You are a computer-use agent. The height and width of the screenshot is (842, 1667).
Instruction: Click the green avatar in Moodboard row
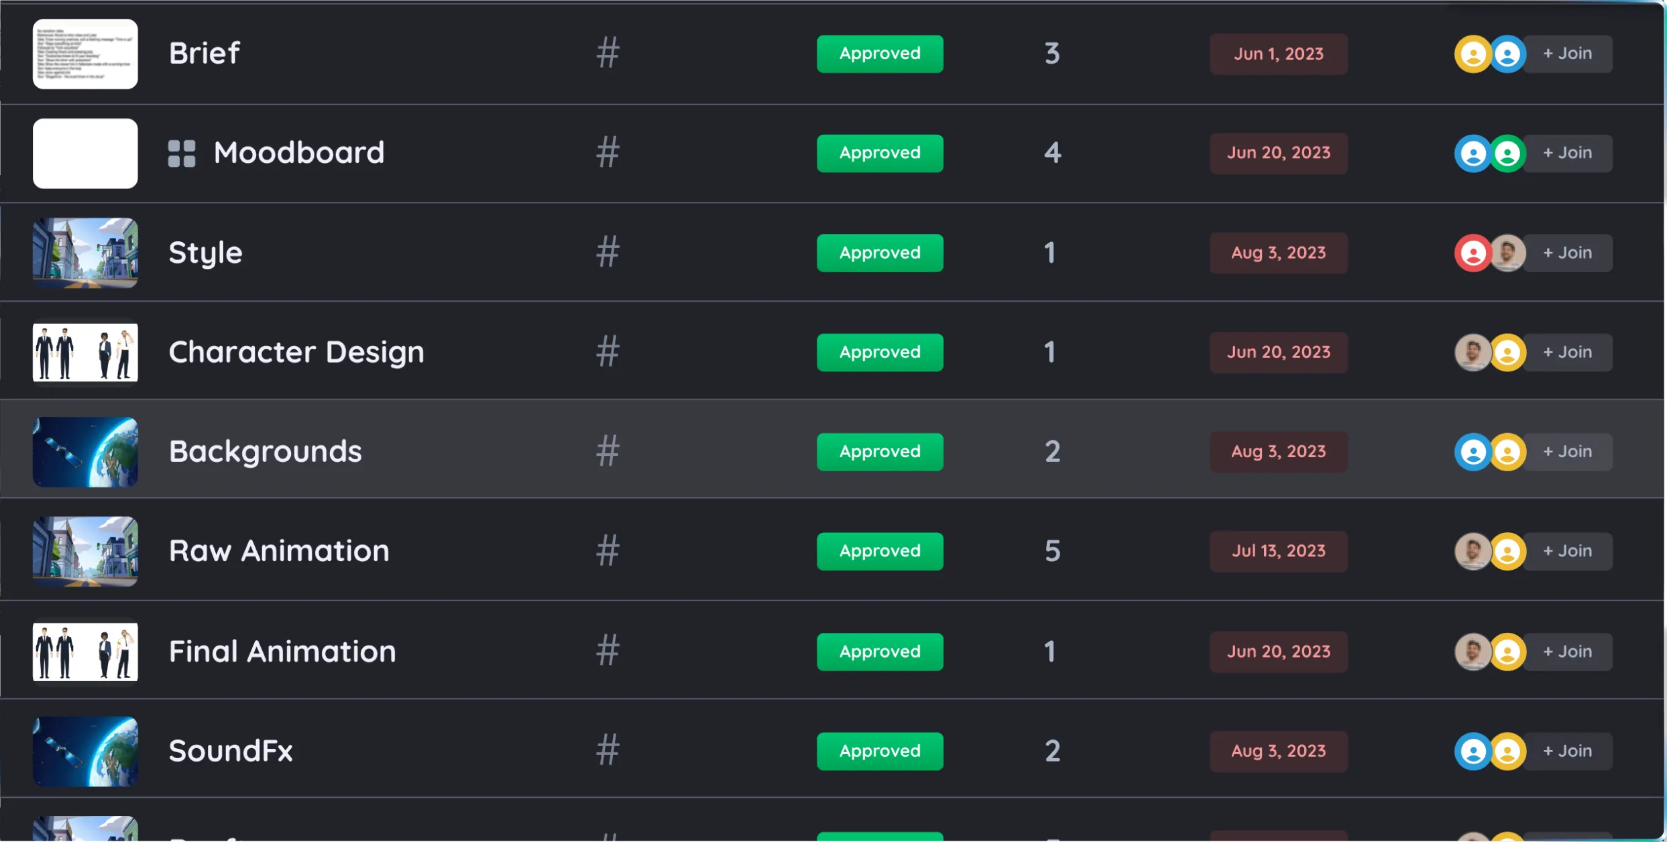[x=1507, y=154]
